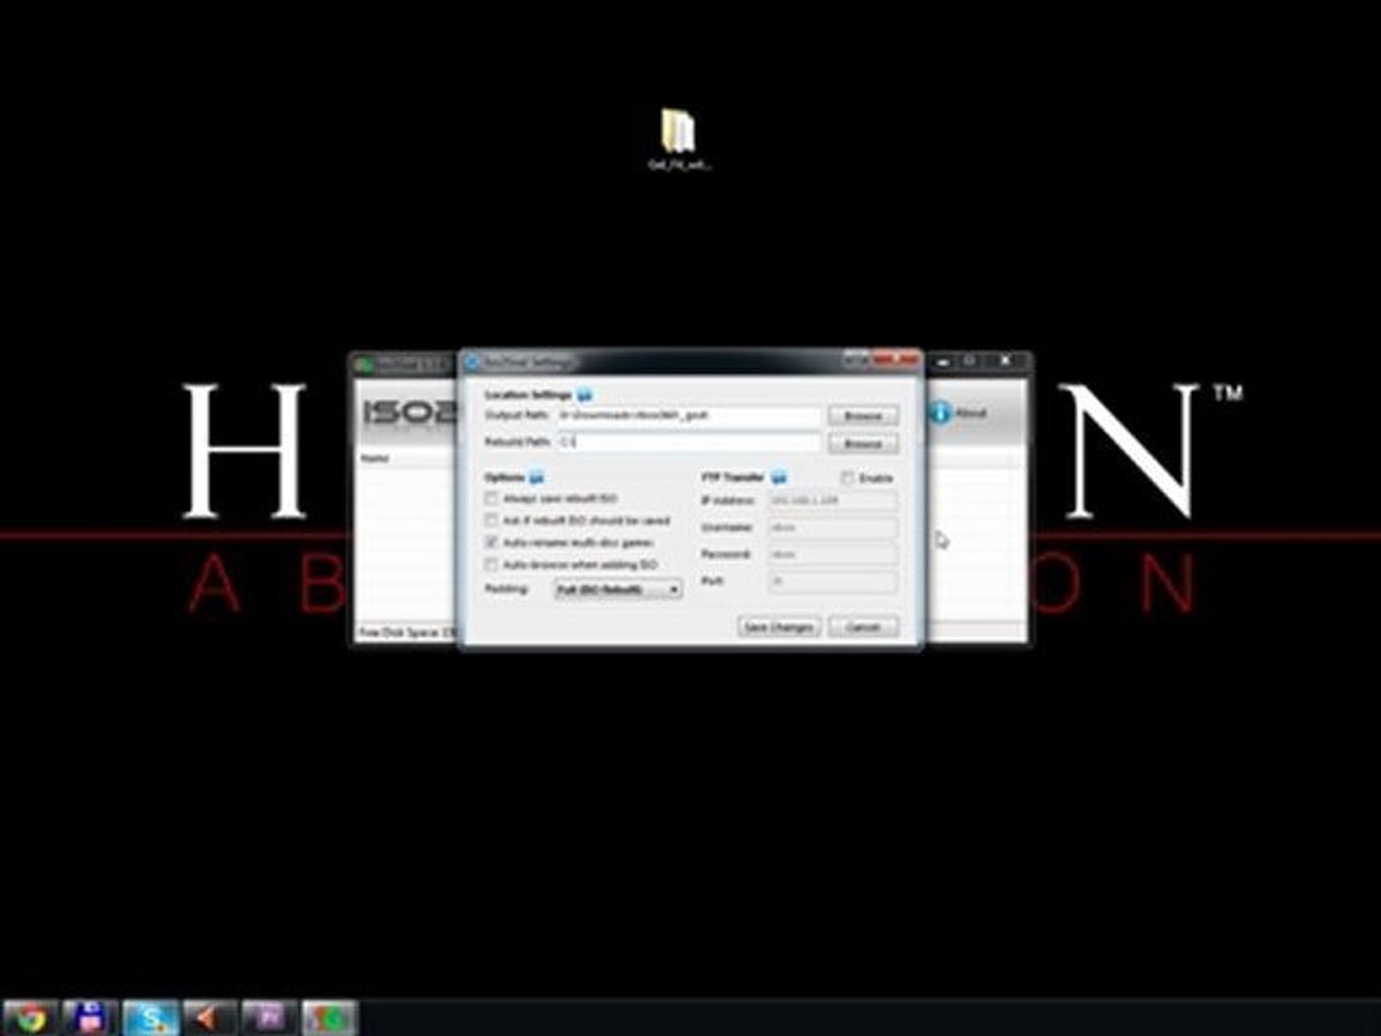This screenshot has width=1381, height=1036.
Task: Open the orange arrow app on taskbar
Action: pyautogui.click(x=210, y=1018)
